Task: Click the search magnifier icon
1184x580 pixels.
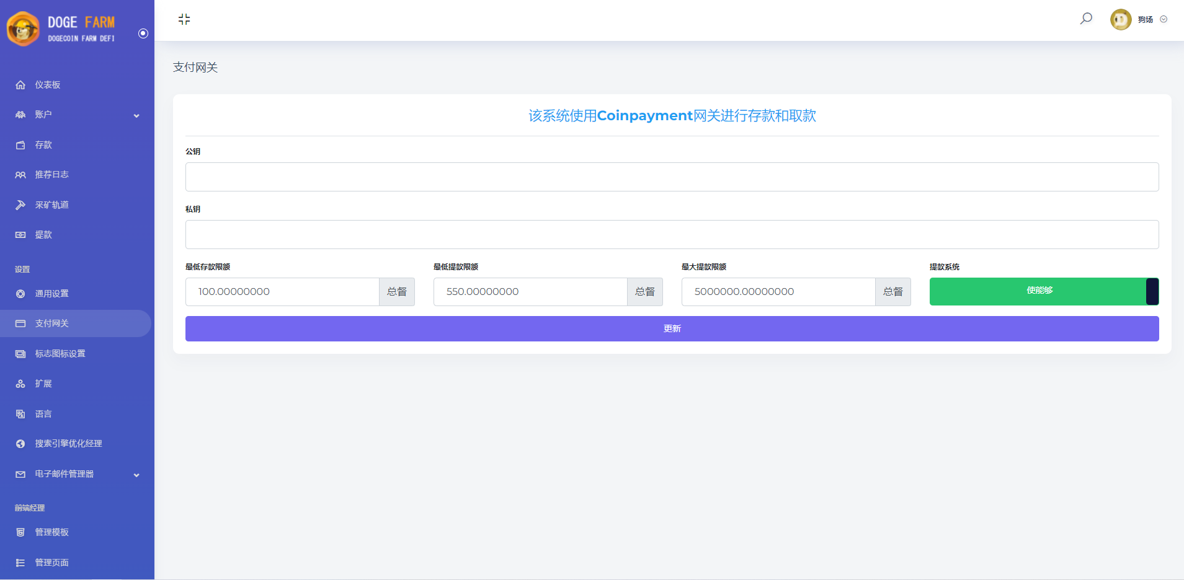Action: [x=1086, y=19]
